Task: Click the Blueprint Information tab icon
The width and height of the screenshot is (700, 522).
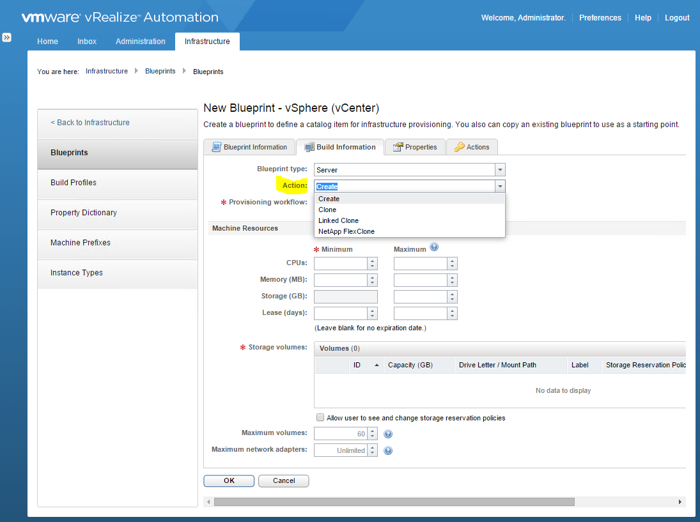Action: (x=217, y=147)
